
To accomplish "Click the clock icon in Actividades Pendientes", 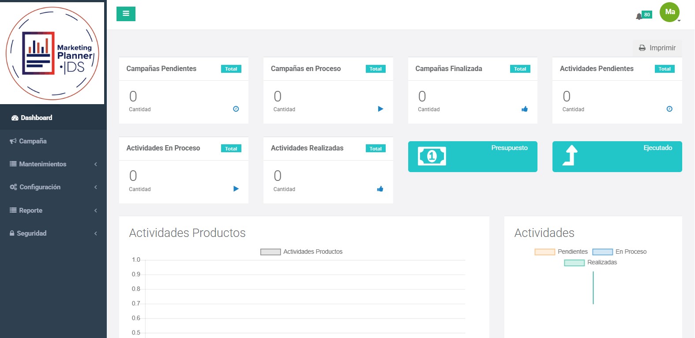I will click(669, 109).
